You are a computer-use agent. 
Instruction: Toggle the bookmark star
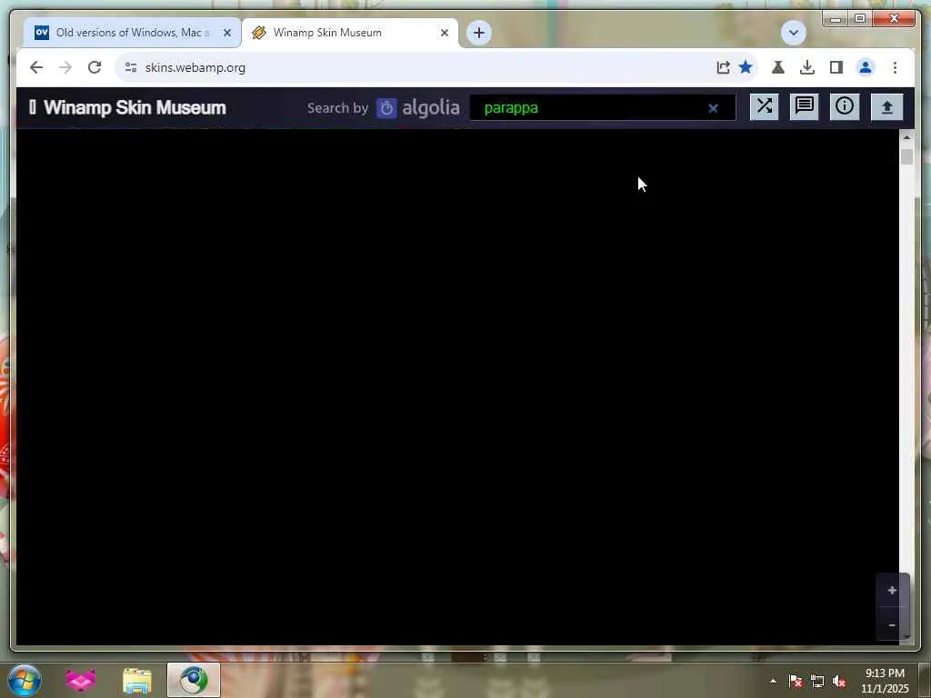[746, 67]
